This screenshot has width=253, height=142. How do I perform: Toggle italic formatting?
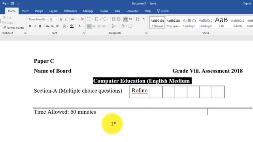35,26
